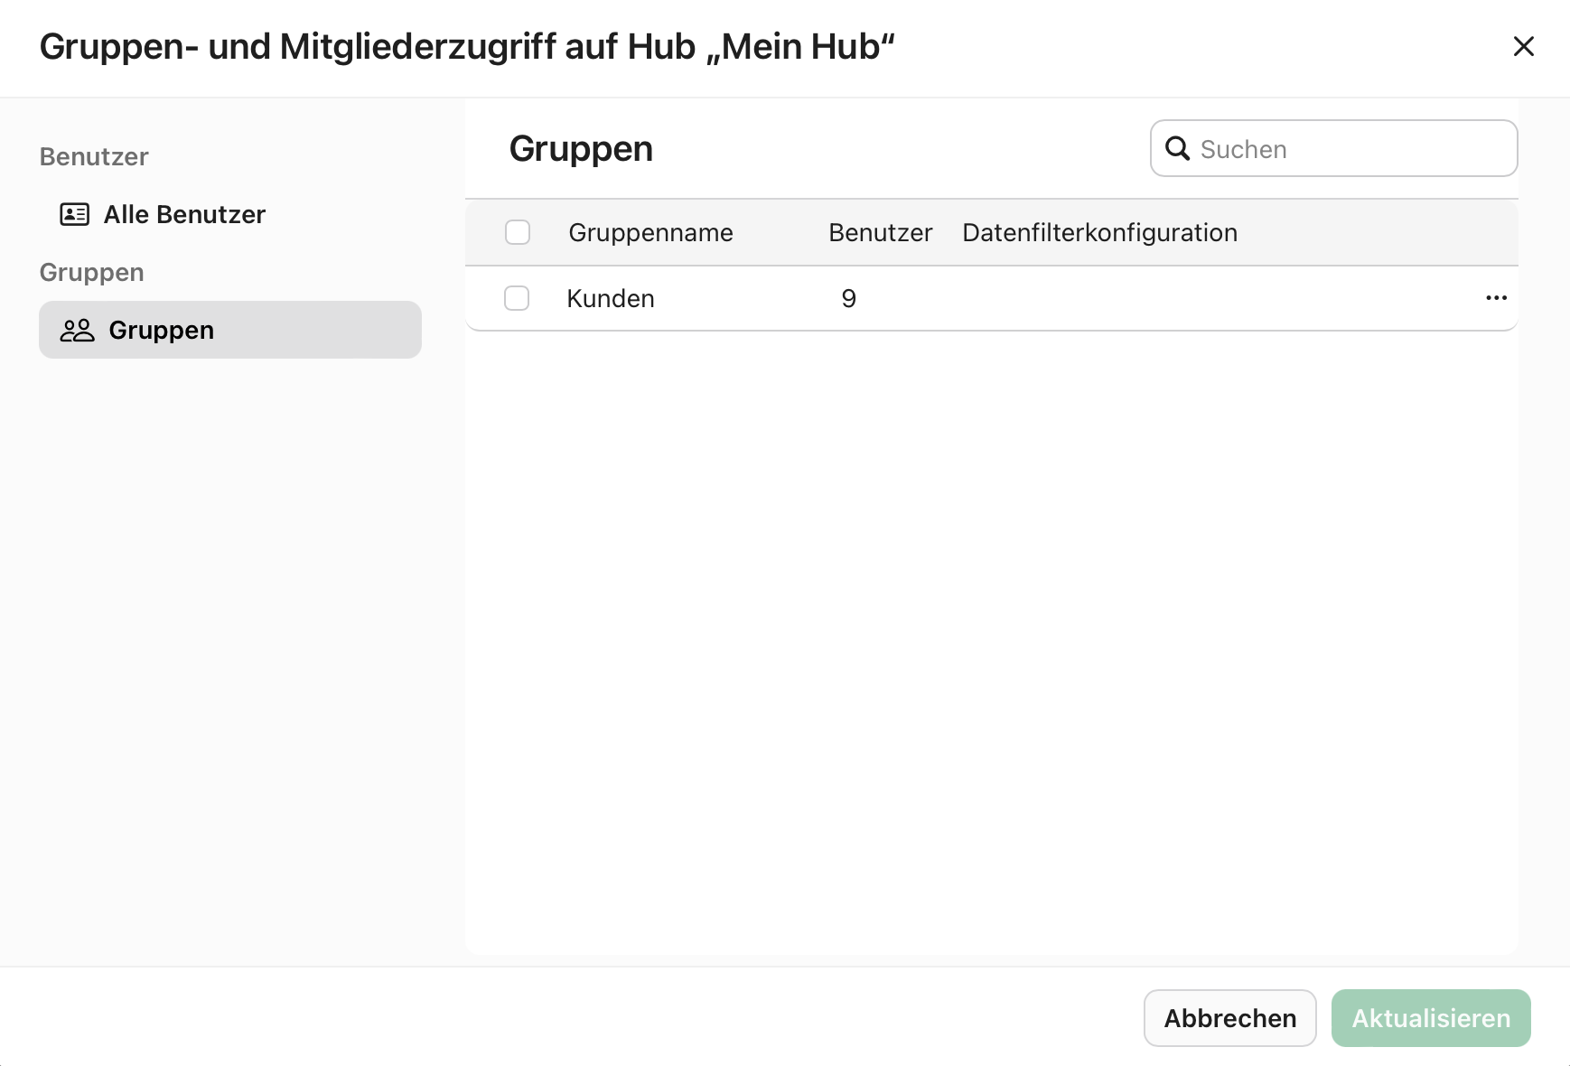Screen dimensions: 1570x1066
Task: Click the Abbrechen button
Action: (1229, 1018)
